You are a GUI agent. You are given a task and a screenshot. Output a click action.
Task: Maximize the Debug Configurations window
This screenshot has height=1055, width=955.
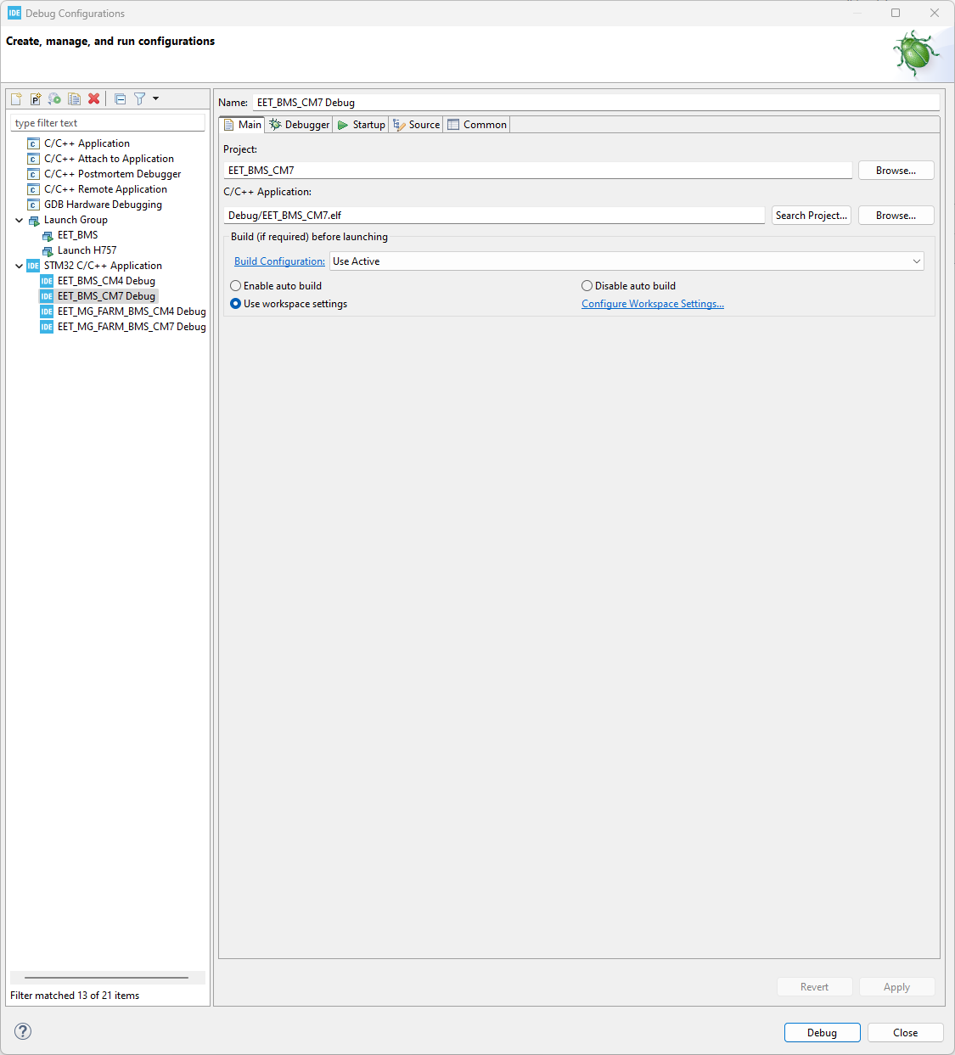point(896,13)
